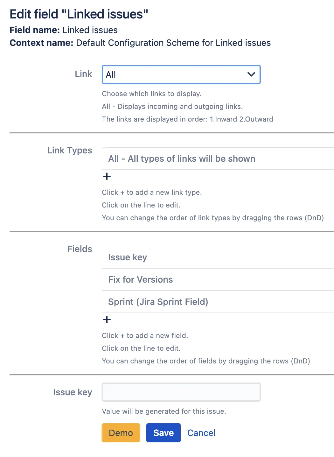
Task: Click 'Value will be generated' help text
Action: pyautogui.click(x=164, y=411)
